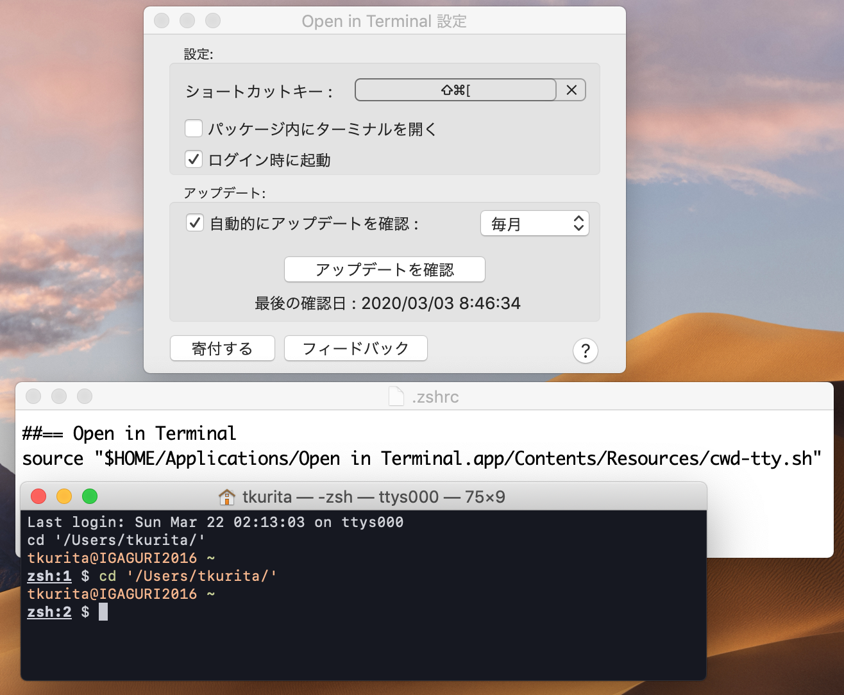The width and height of the screenshot is (844, 695).
Task: Click the source line in .zshrc text
Action: pos(421,459)
